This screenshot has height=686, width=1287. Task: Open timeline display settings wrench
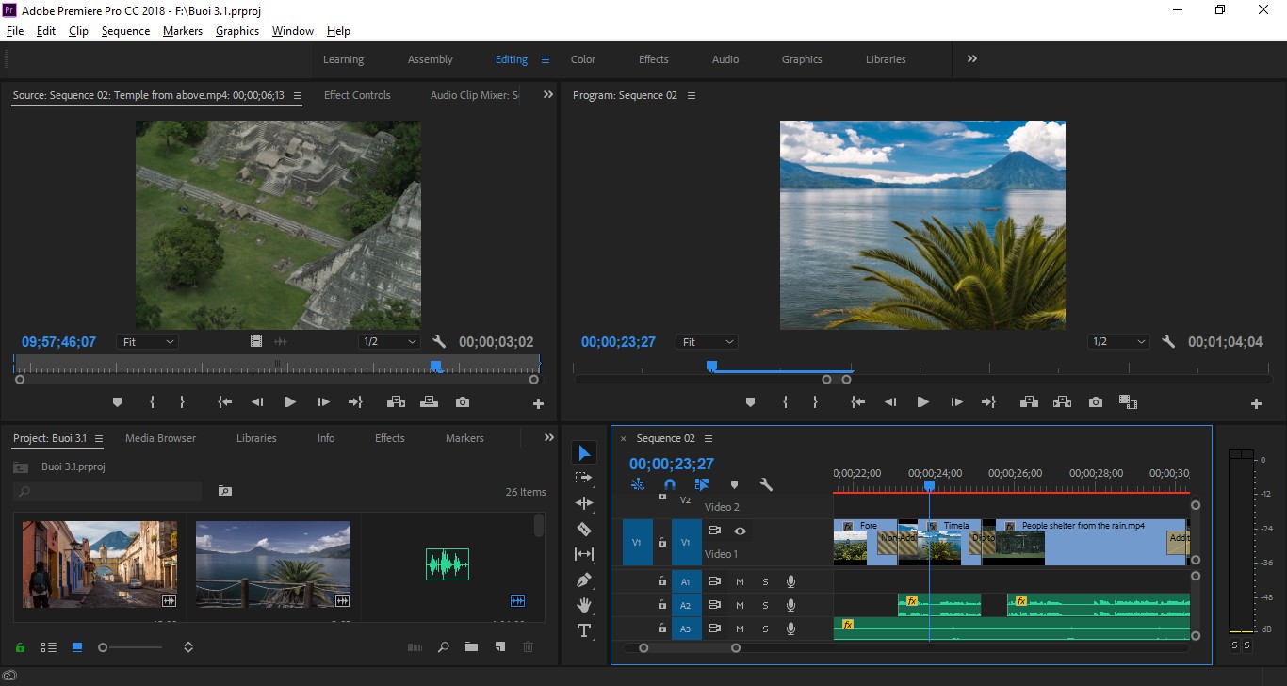(766, 485)
